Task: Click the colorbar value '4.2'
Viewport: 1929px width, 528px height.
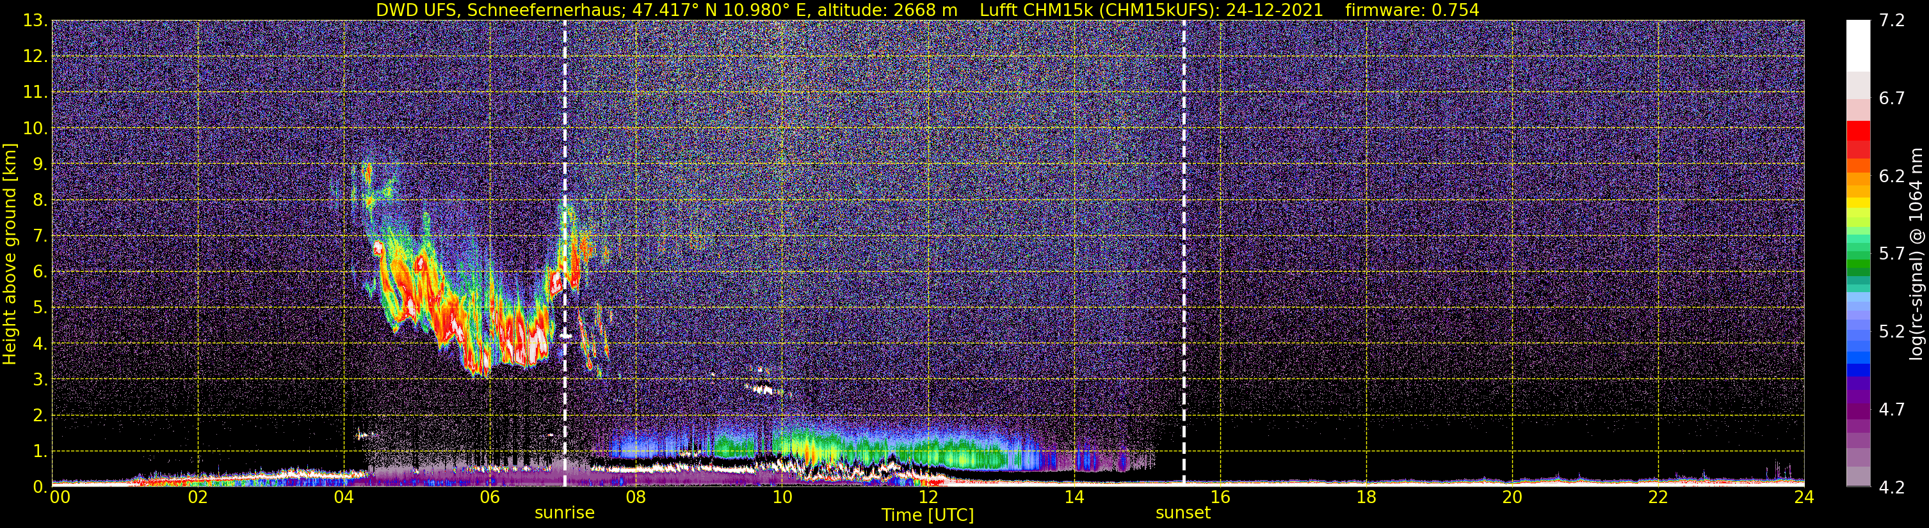Action: (1892, 488)
